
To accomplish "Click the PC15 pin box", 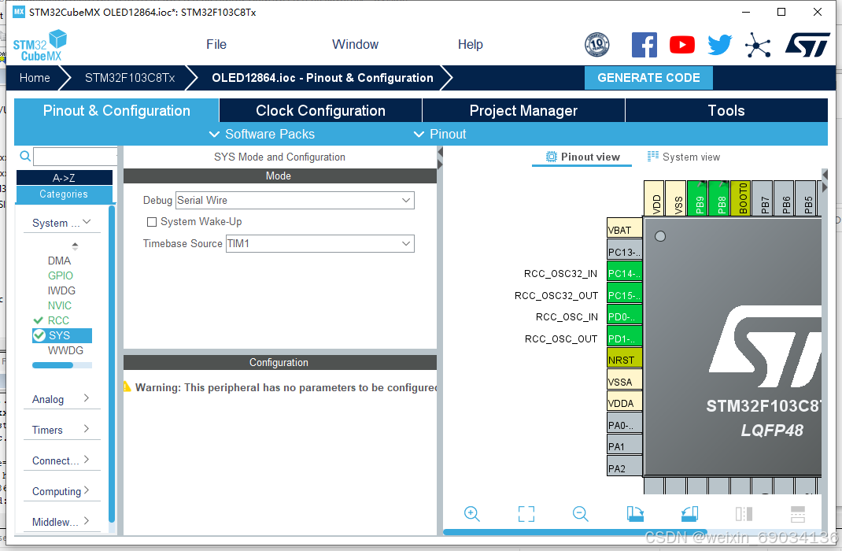I will [x=625, y=294].
